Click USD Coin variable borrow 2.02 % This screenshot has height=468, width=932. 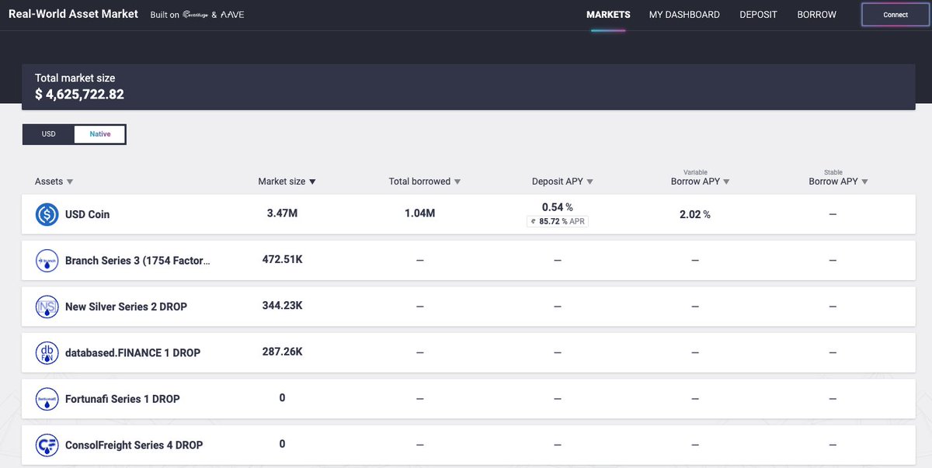[x=694, y=214]
